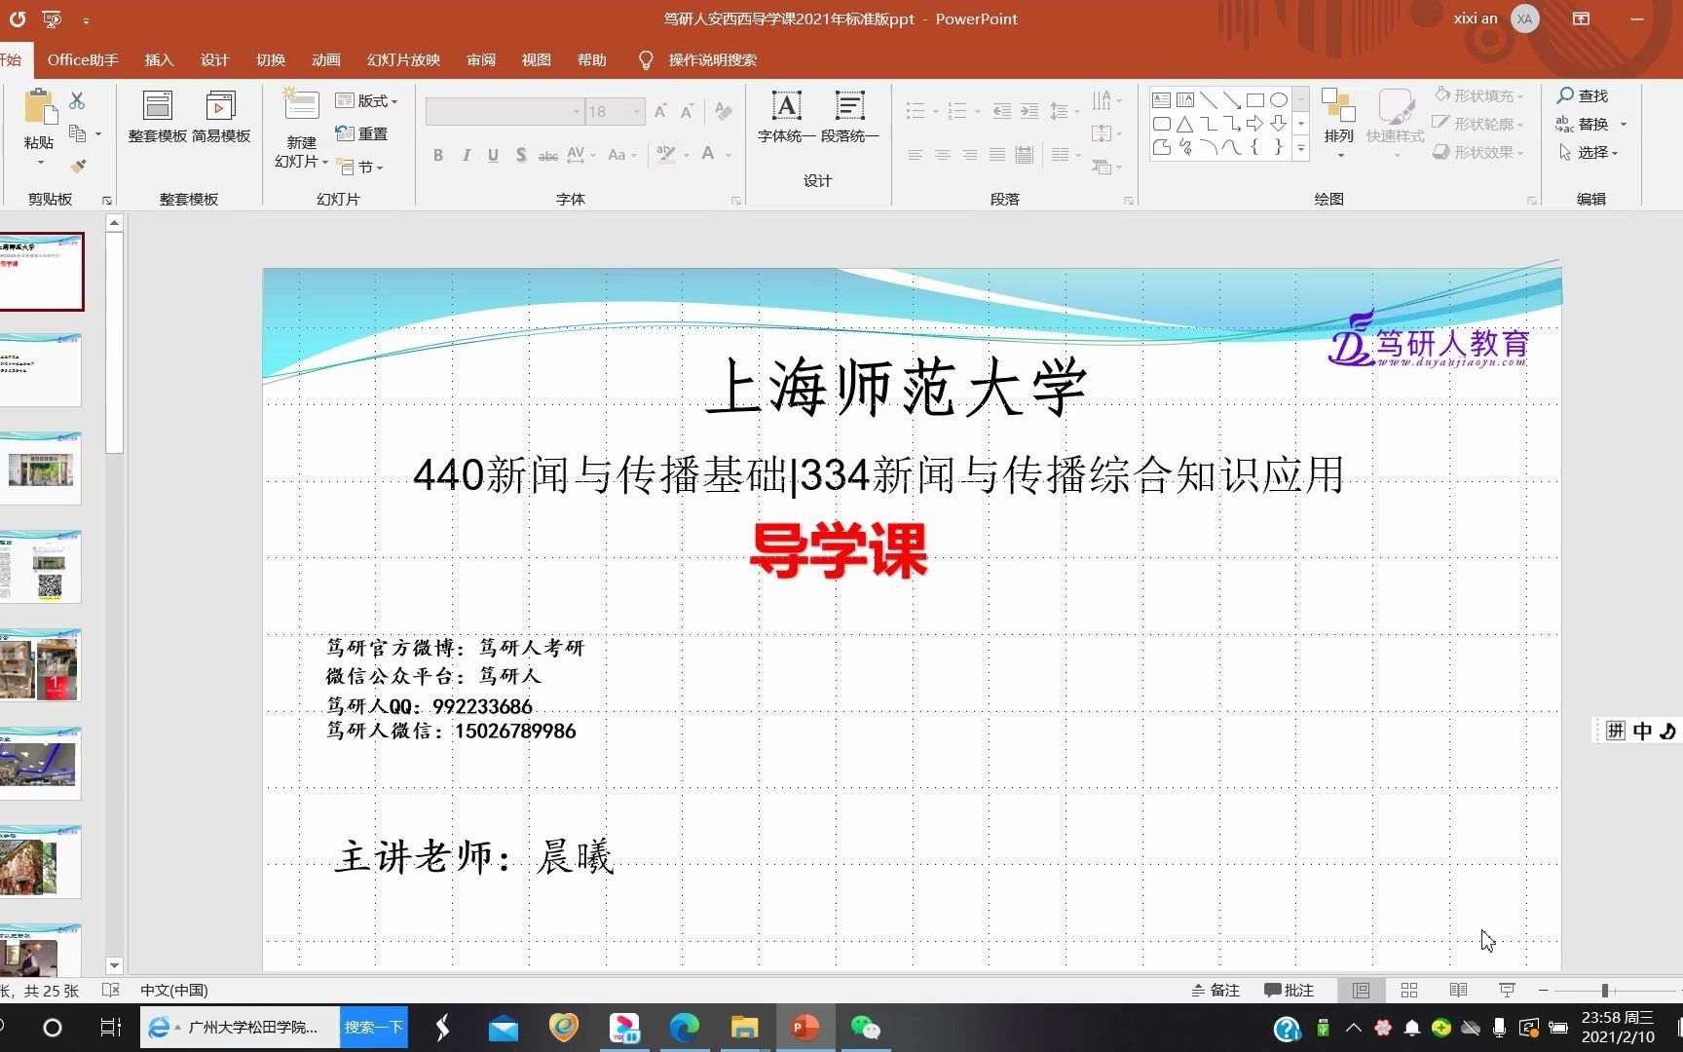Click the 搜索一下 taskbar search button
The width and height of the screenshot is (1683, 1052).
(x=373, y=1028)
